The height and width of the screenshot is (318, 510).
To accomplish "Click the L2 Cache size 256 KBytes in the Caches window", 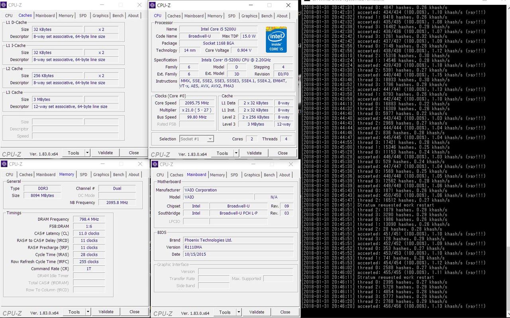I will 57,75.
